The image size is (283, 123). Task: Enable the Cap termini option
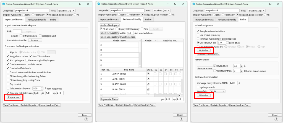tap(8, 84)
